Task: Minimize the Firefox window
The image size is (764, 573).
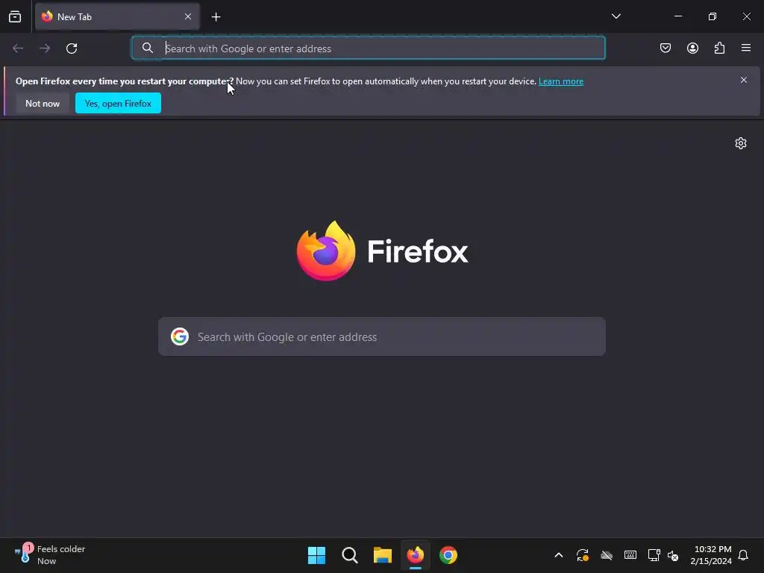Action: click(x=677, y=16)
